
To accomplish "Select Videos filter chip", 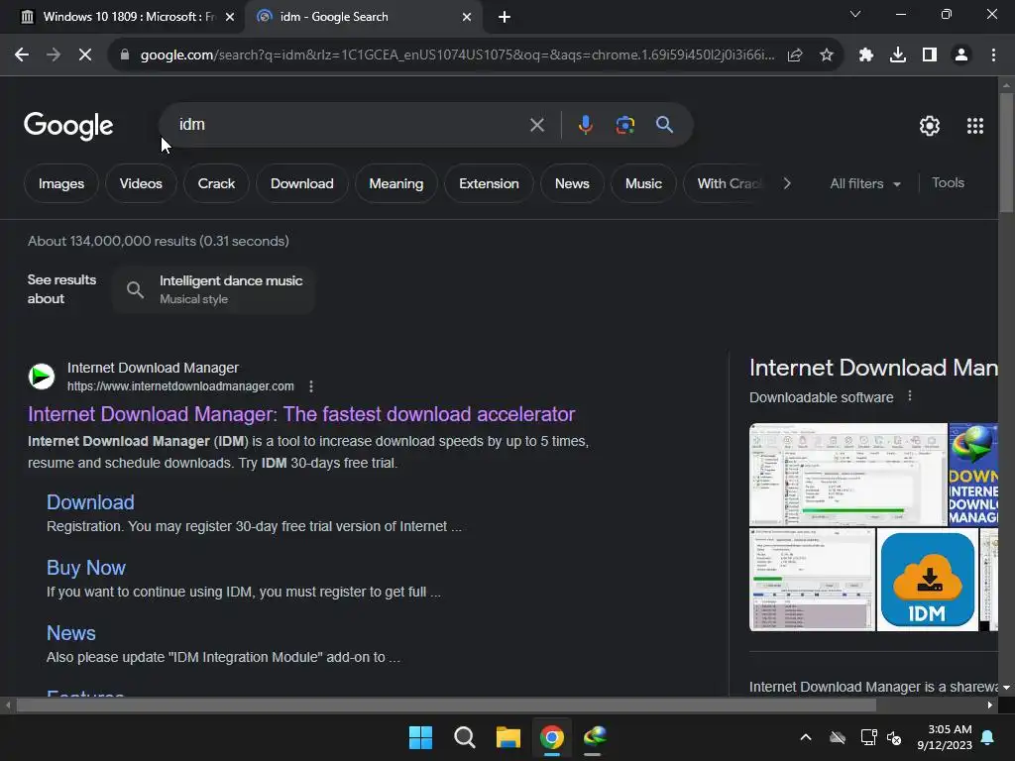I will pyautogui.click(x=141, y=183).
